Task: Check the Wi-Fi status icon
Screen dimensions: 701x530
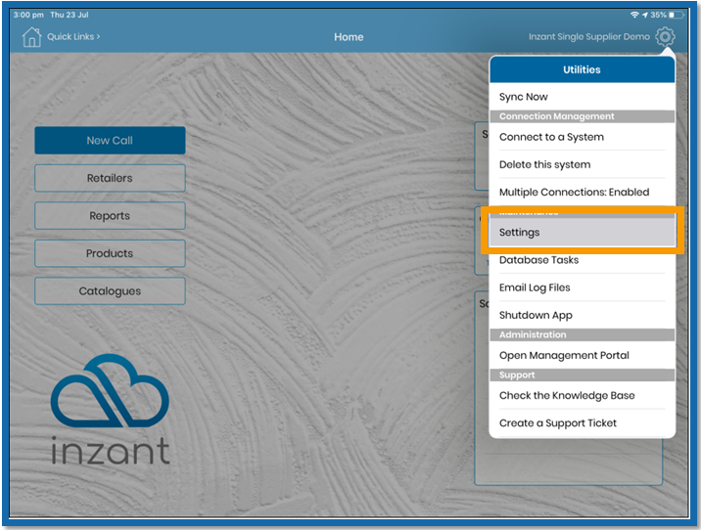Action: (x=634, y=15)
